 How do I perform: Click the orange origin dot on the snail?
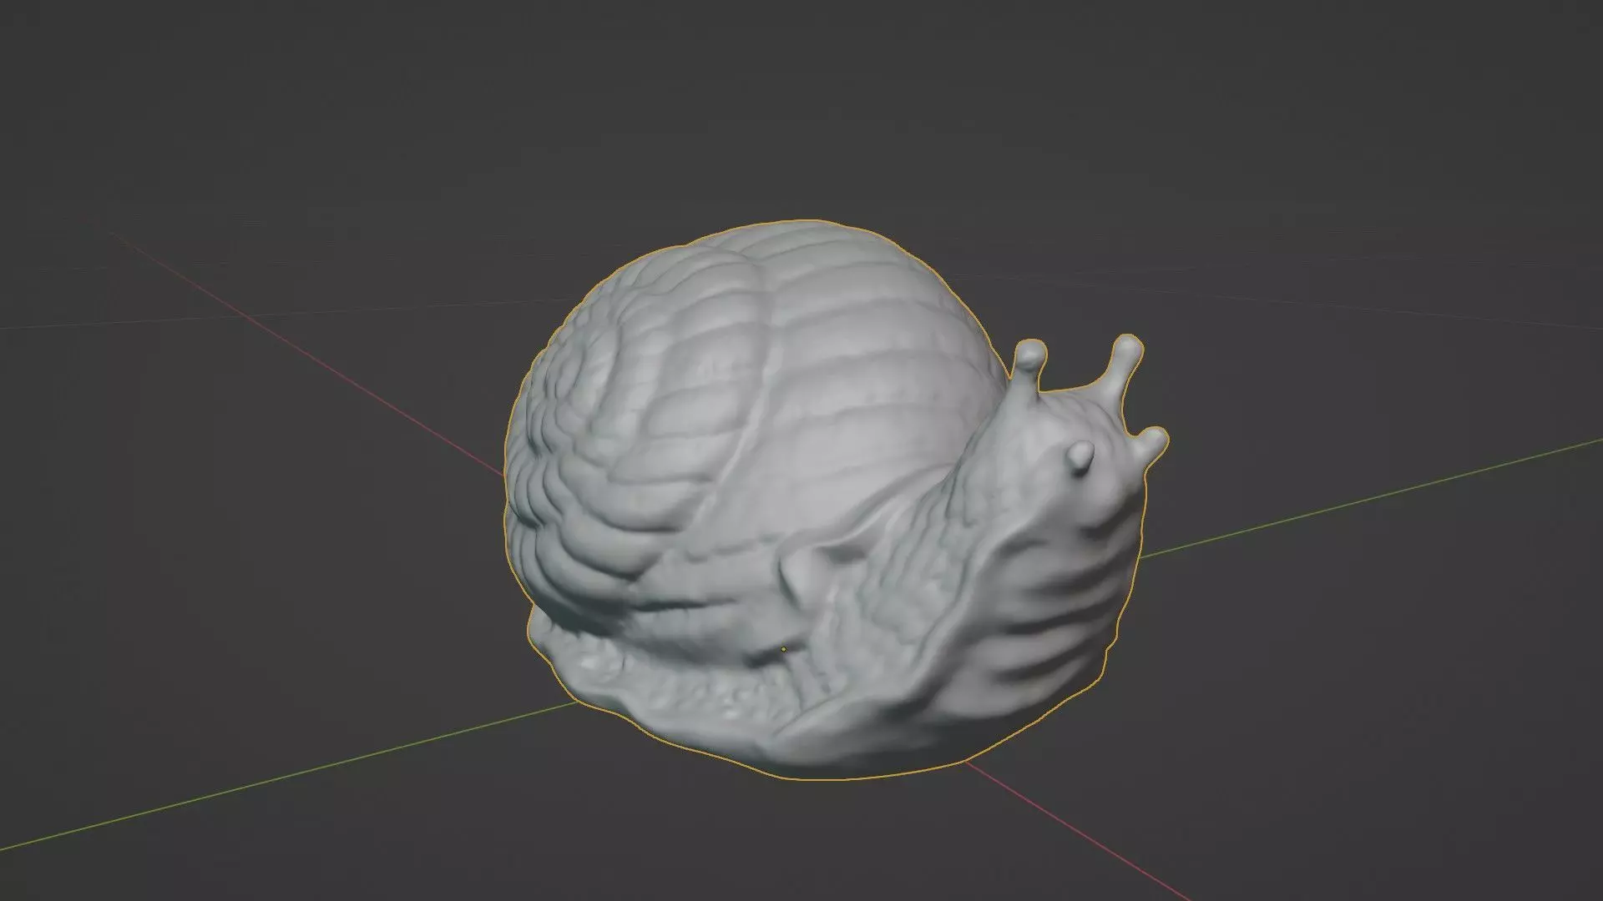pos(783,649)
